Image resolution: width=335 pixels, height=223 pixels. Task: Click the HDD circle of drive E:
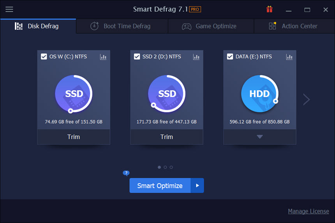pos(260,94)
